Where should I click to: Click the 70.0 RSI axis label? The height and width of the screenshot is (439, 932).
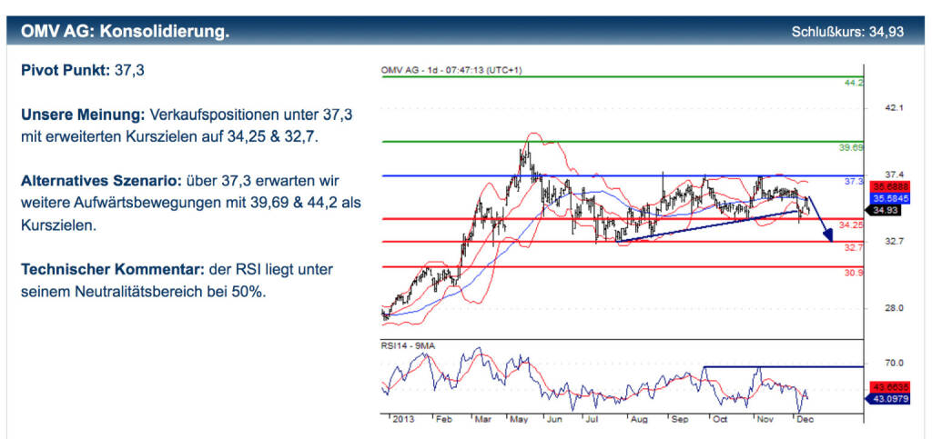pyautogui.click(x=894, y=363)
